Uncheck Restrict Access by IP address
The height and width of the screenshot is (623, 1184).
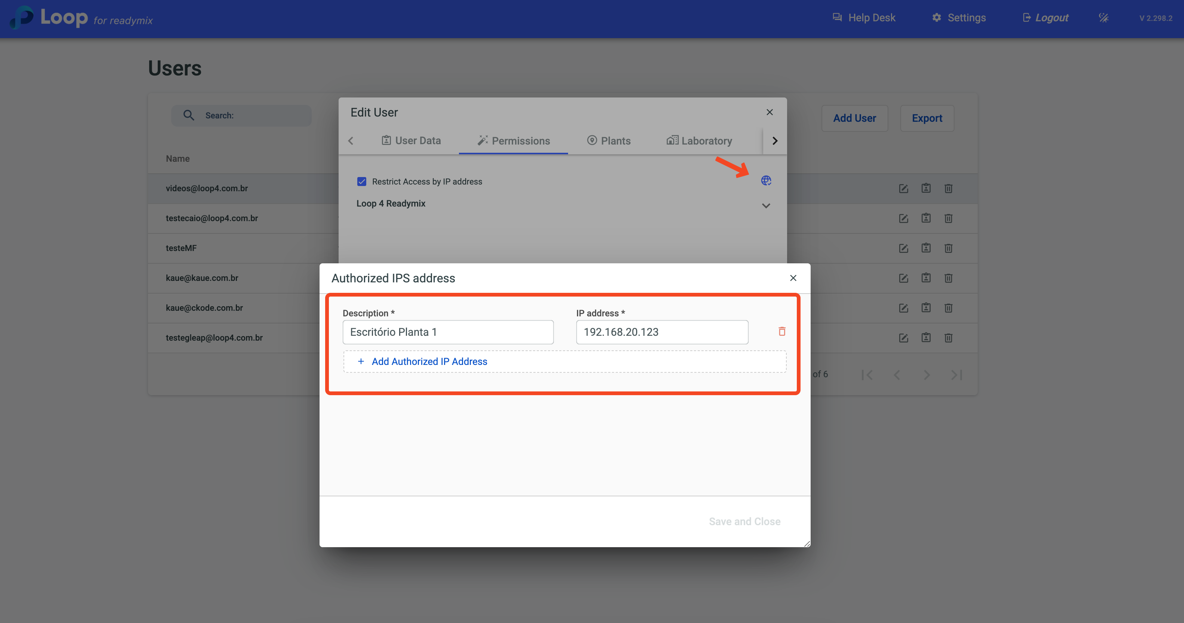click(x=362, y=182)
